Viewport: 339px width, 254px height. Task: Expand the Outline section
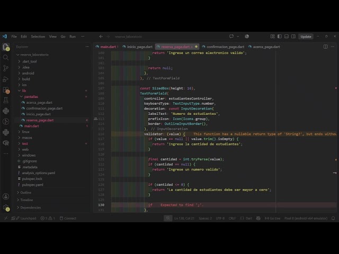tap(26, 193)
